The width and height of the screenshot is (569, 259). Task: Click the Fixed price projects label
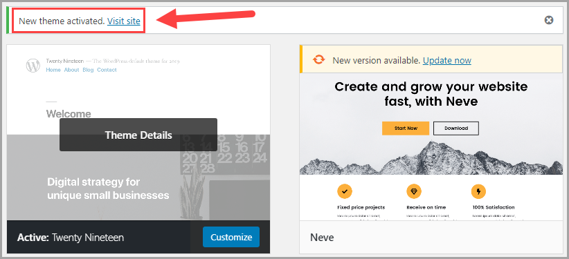click(x=361, y=208)
